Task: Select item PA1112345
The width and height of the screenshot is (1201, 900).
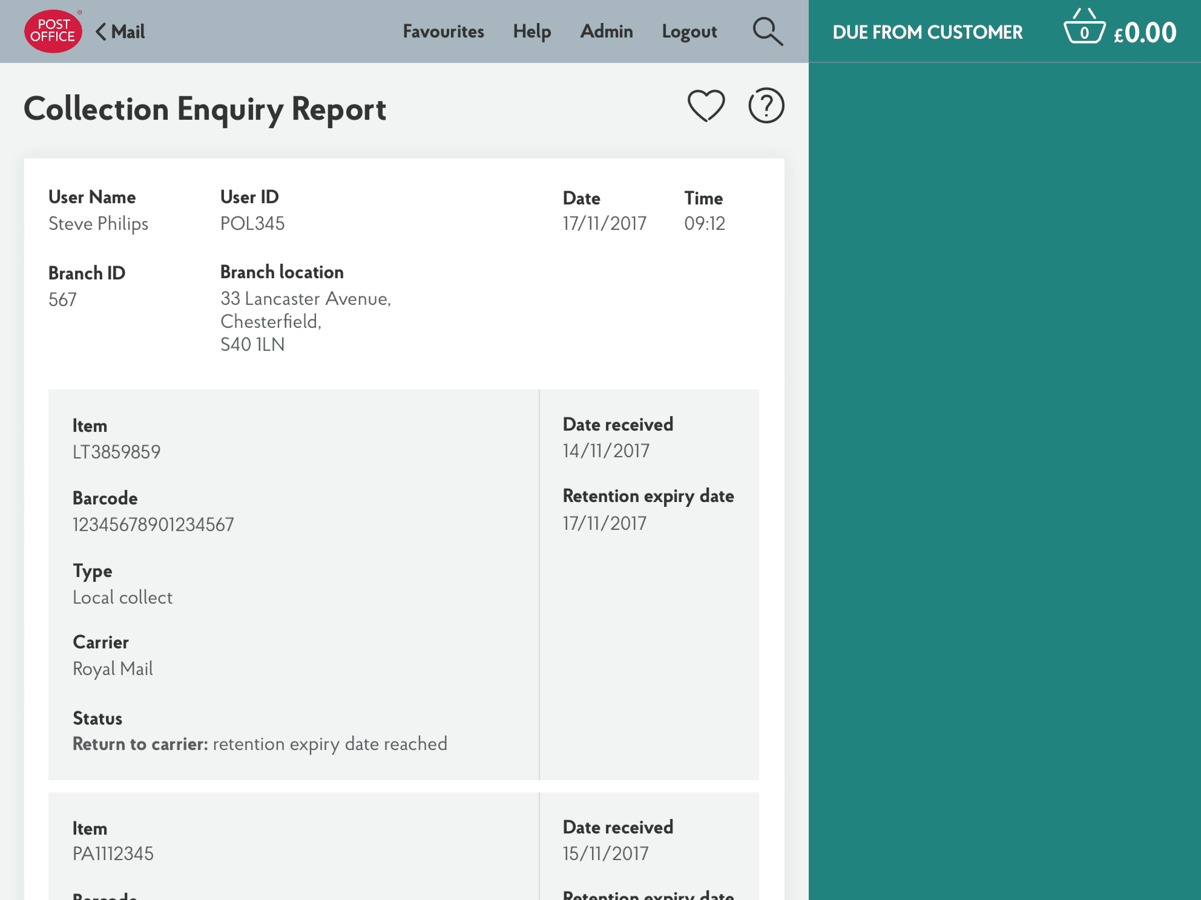Action: [x=114, y=853]
